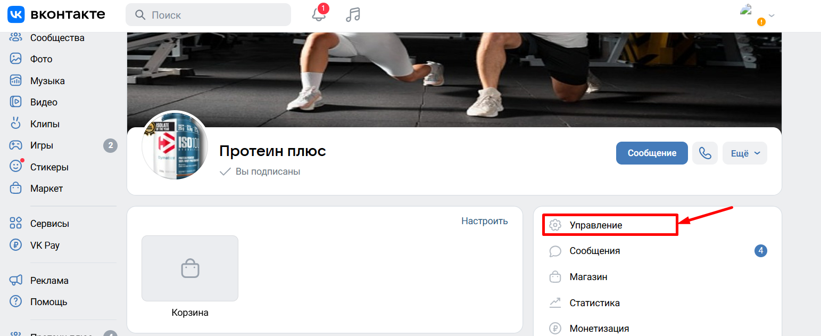This screenshot has width=821, height=336.
Task: Click the Статистика chart icon
Action: click(555, 303)
